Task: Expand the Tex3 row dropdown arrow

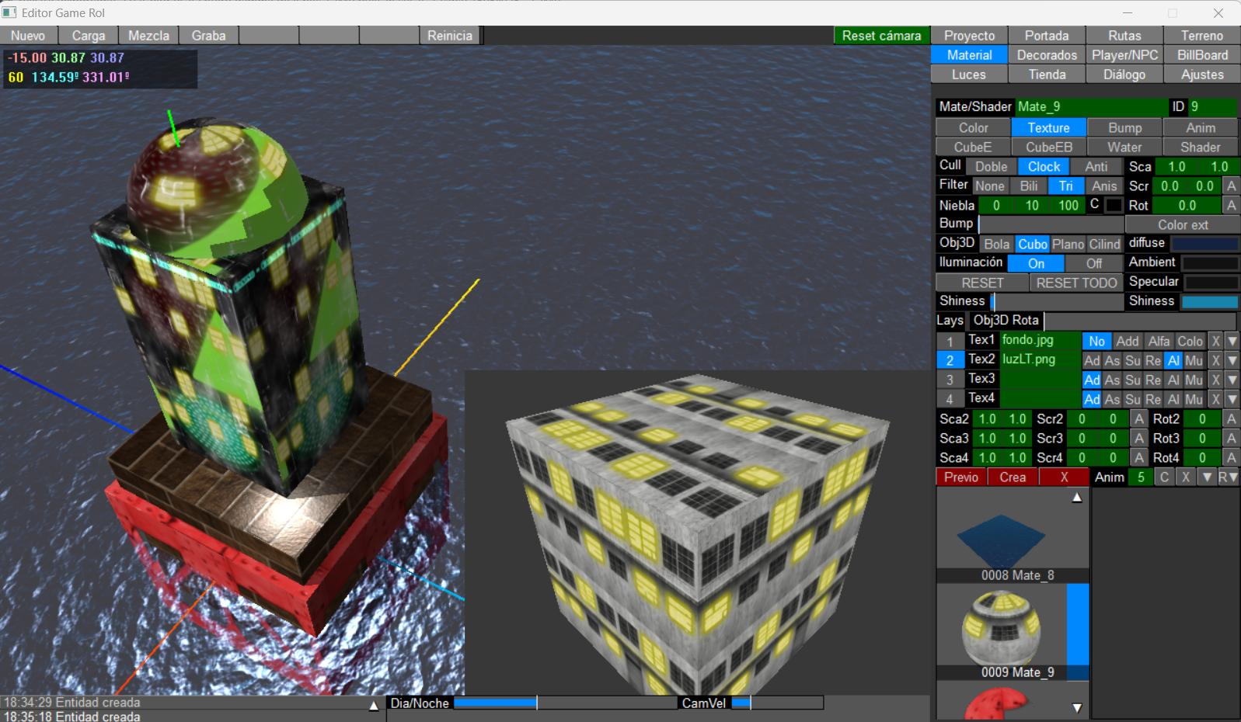Action: click(x=1232, y=380)
